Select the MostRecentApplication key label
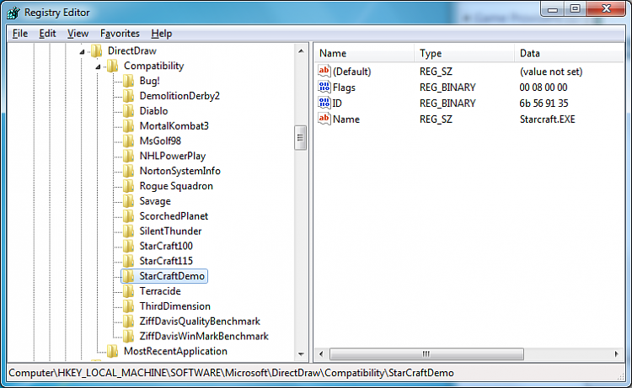This screenshot has height=388, width=632. (175, 351)
